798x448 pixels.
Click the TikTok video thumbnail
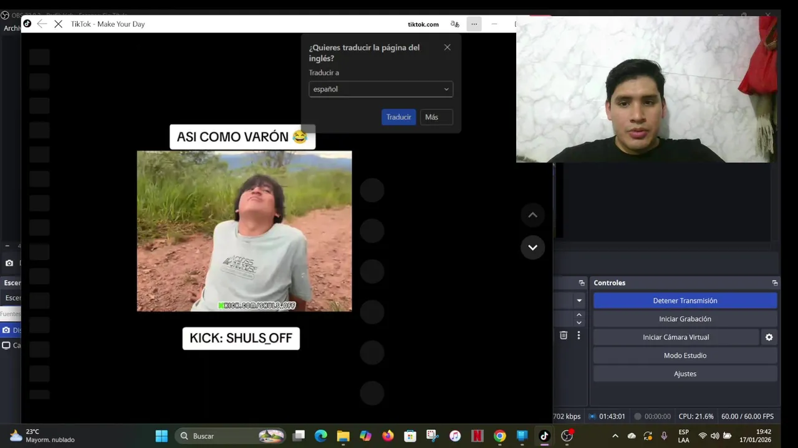[x=244, y=231]
